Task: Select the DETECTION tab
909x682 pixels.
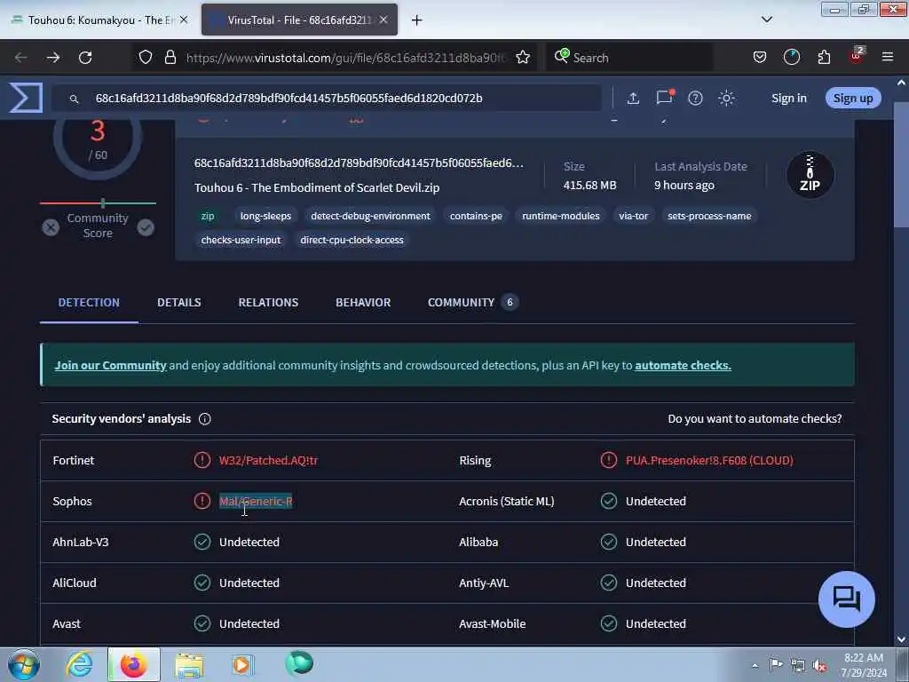Action: (x=89, y=302)
